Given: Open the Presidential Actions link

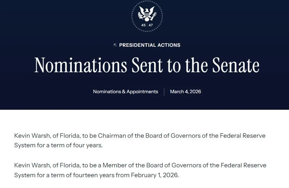Looking at the screenshot, I should (150, 45).
